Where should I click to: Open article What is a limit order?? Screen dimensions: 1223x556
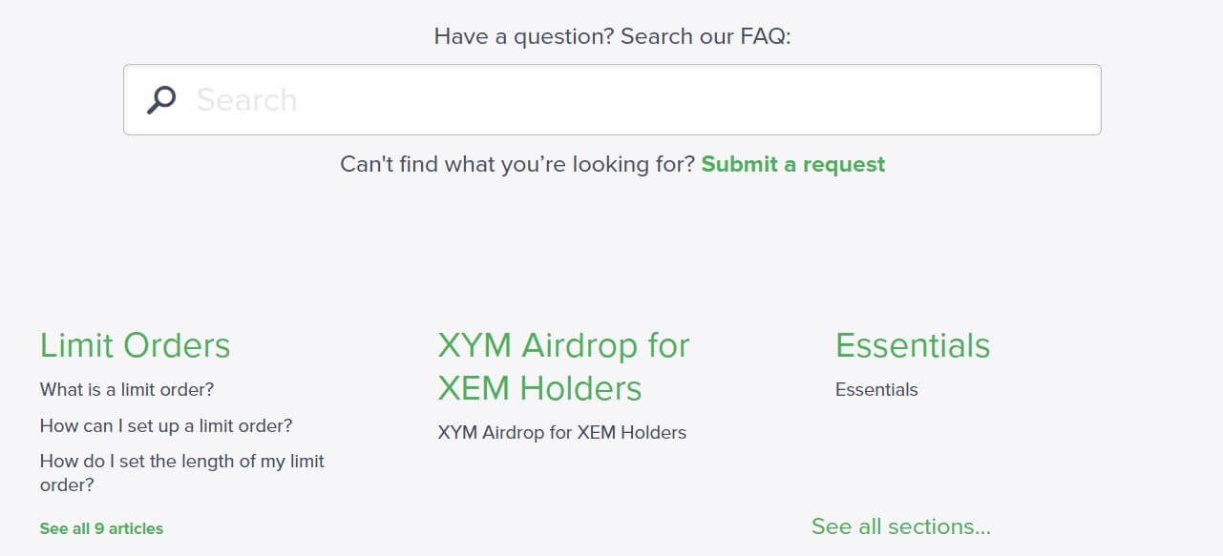click(127, 389)
